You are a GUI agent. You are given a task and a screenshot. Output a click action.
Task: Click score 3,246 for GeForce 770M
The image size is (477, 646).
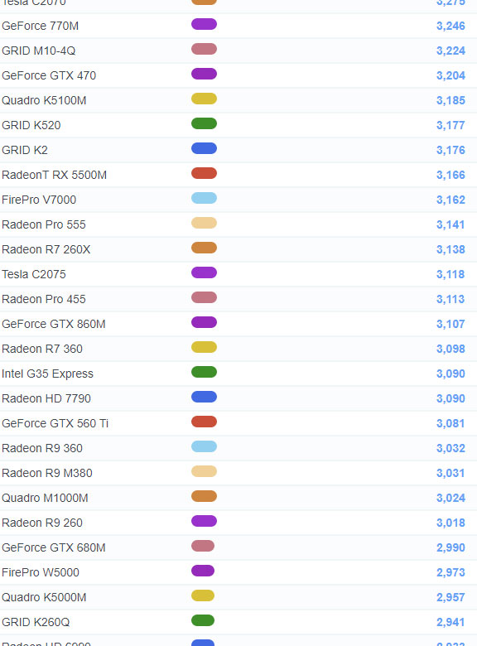(x=450, y=26)
